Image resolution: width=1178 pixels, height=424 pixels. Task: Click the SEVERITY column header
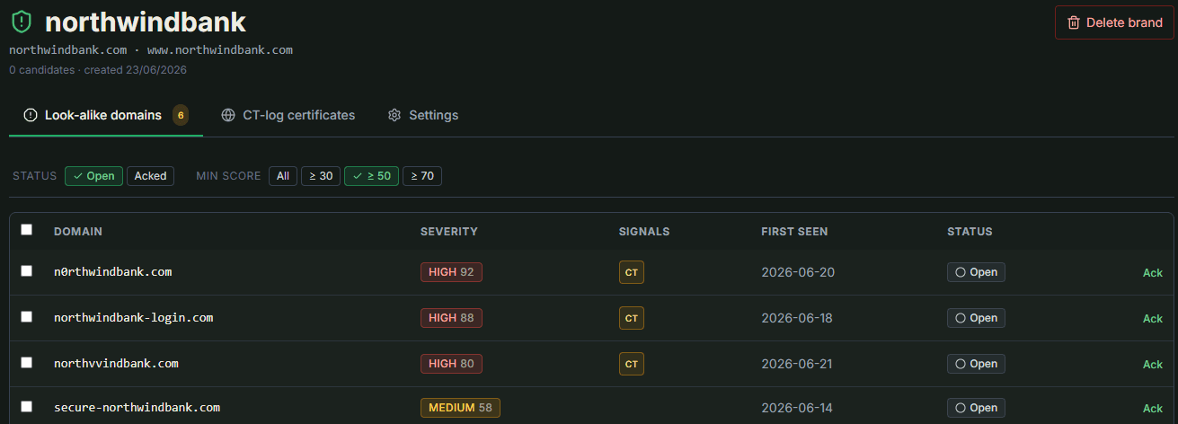[x=449, y=231]
